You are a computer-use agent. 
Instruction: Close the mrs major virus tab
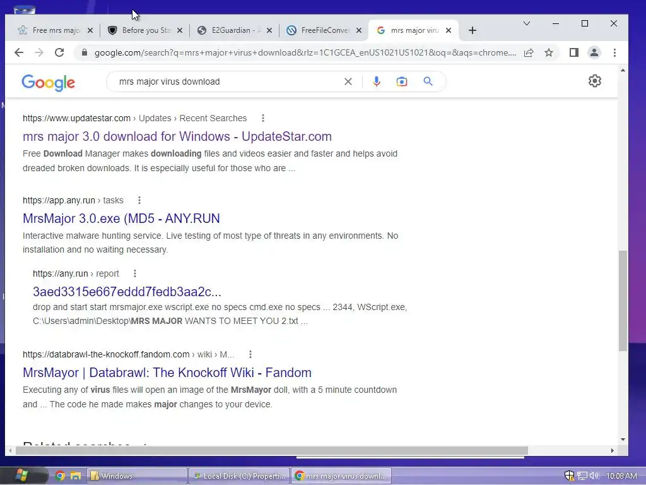point(449,30)
